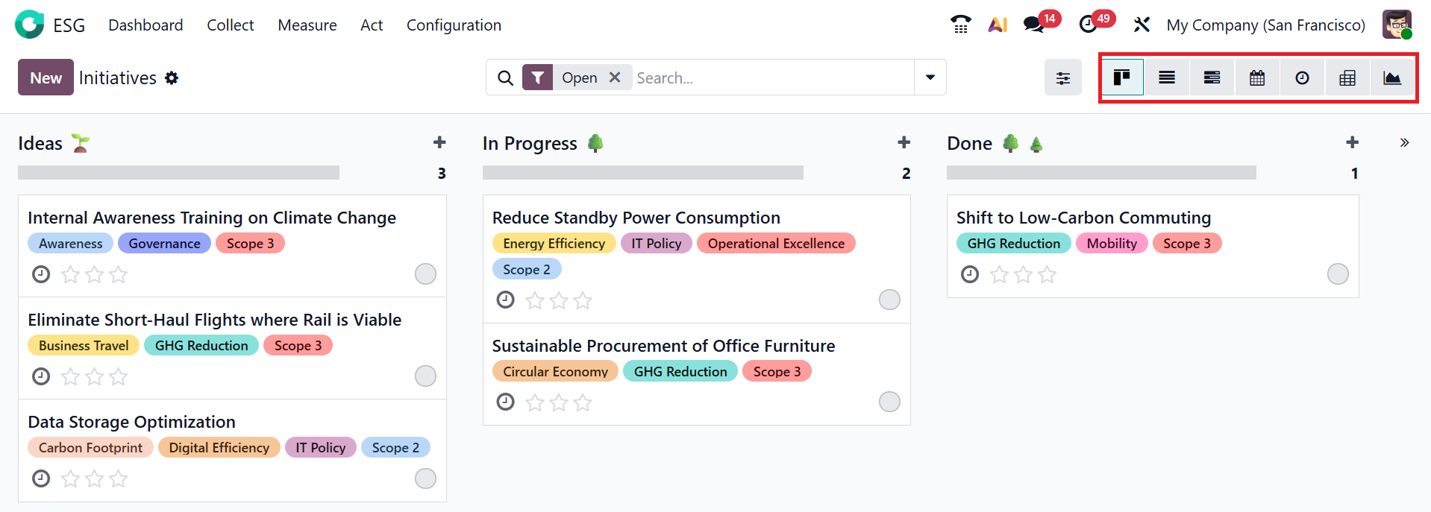Switch to the activity clock view
1431x512 pixels.
1302,78
